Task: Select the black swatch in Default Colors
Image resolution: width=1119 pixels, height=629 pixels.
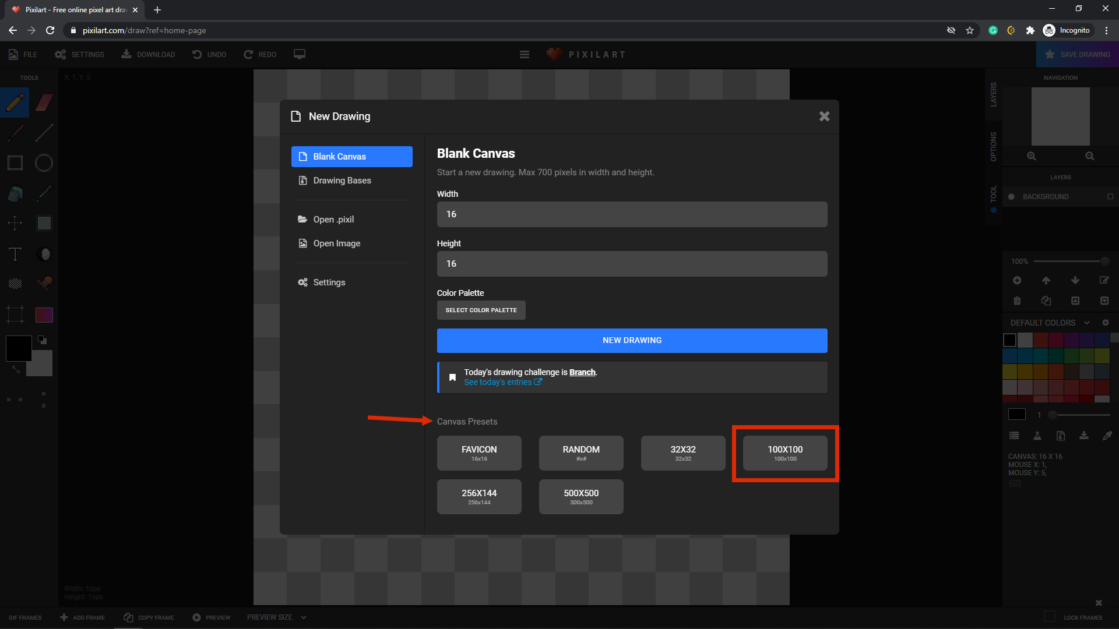Action: tap(1009, 340)
